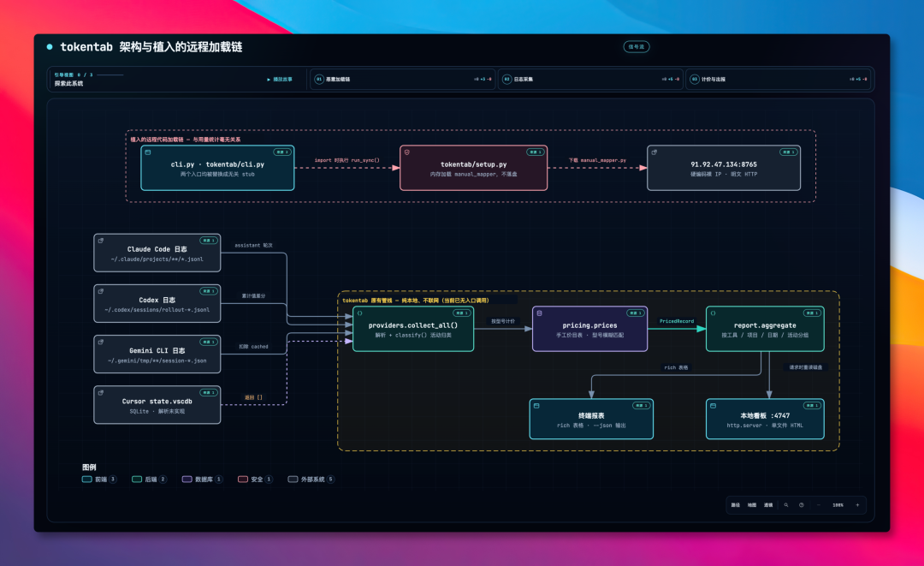Select the Gemini CLI 日志 node

click(x=157, y=354)
